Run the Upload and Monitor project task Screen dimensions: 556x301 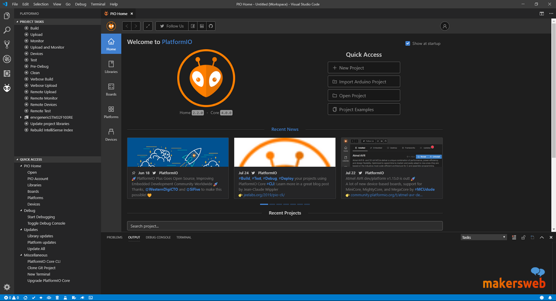click(x=47, y=47)
